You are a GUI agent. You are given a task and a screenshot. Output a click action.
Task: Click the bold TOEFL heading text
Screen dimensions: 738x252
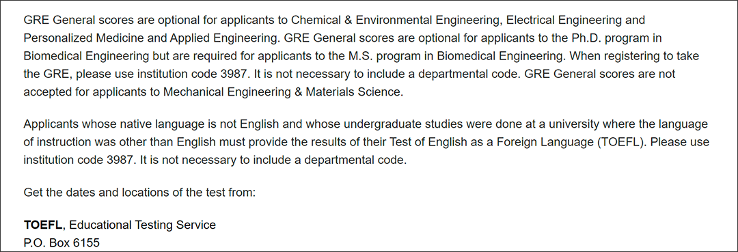click(42, 225)
